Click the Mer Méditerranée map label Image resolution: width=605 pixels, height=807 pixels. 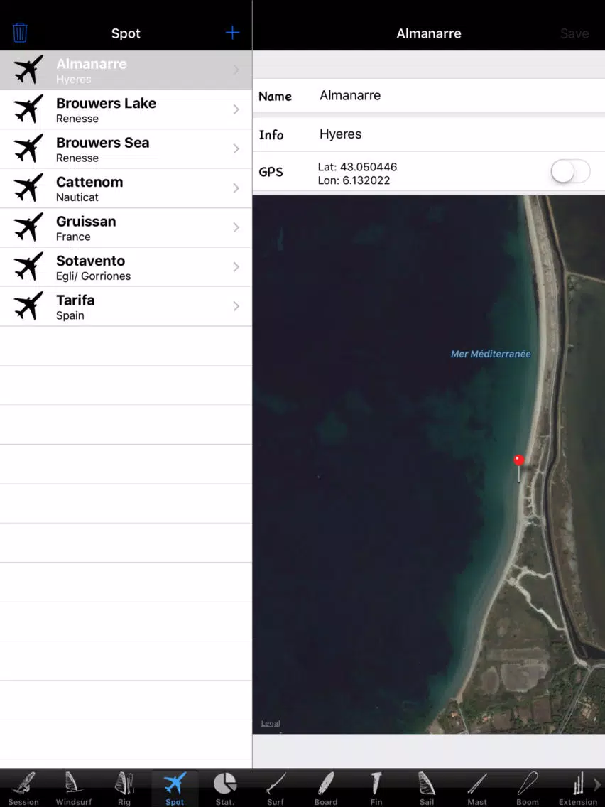(491, 354)
